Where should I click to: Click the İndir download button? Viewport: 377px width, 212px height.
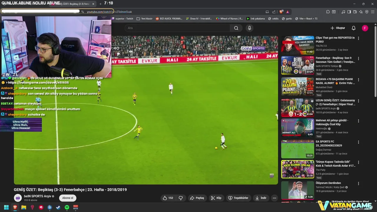pos(261,198)
